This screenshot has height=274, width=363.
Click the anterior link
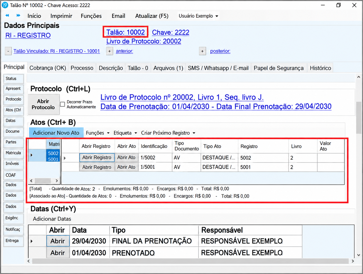click(125, 51)
